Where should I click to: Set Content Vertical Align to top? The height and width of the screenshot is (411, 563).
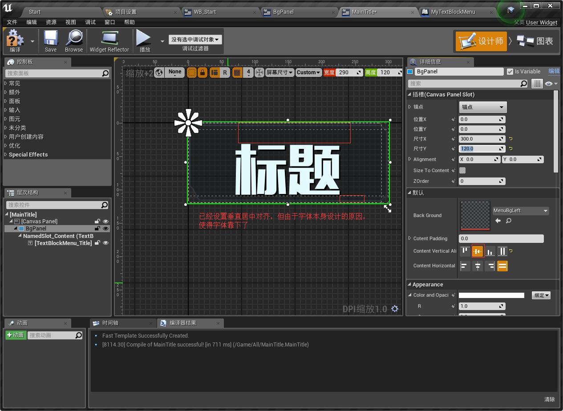[465, 251]
